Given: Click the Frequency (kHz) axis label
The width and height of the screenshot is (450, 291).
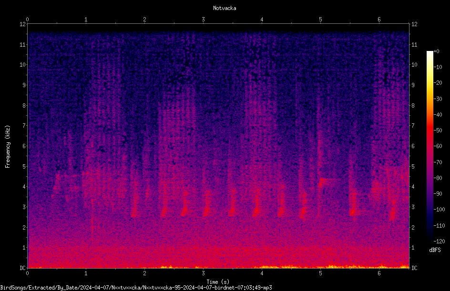Looking at the screenshot, I should pyautogui.click(x=8, y=146).
